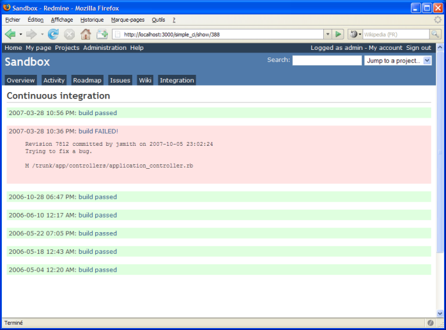This screenshot has height=330, width=446.
Task: Open the Administration top menu link
Action: [105, 48]
